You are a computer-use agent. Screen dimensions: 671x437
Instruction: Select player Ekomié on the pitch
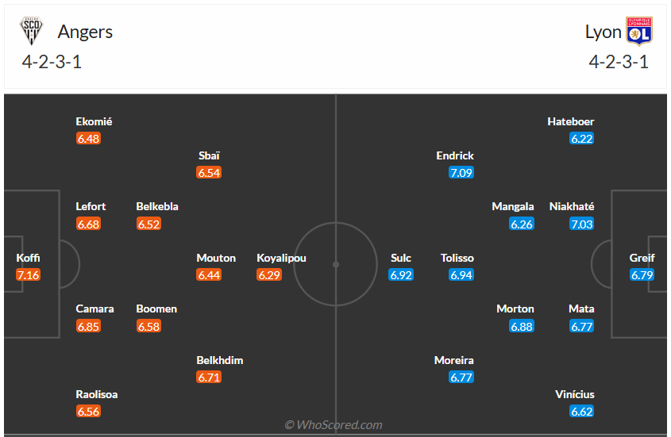pyautogui.click(x=94, y=121)
